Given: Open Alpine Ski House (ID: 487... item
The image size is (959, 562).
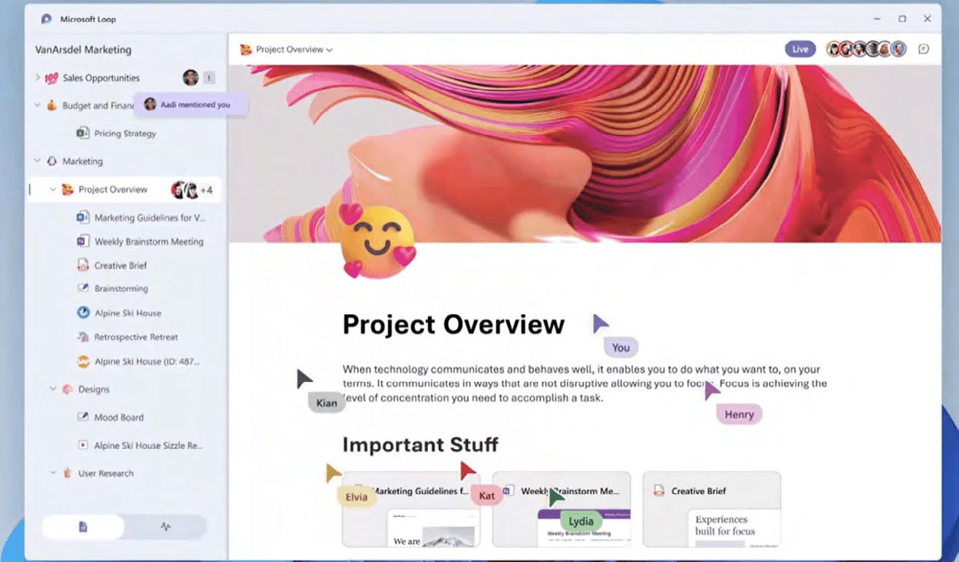Looking at the screenshot, I should [147, 362].
